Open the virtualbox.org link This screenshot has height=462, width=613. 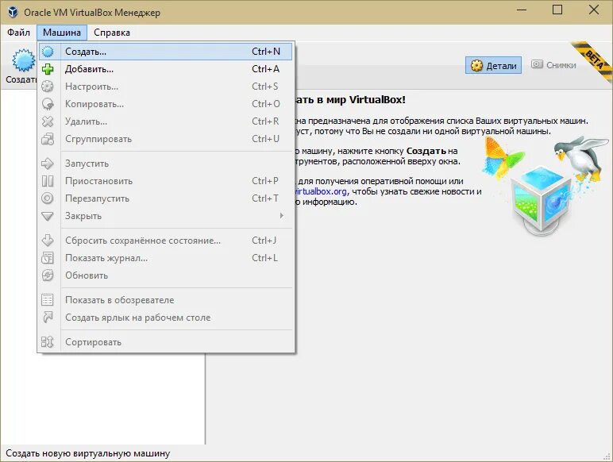click(x=321, y=191)
